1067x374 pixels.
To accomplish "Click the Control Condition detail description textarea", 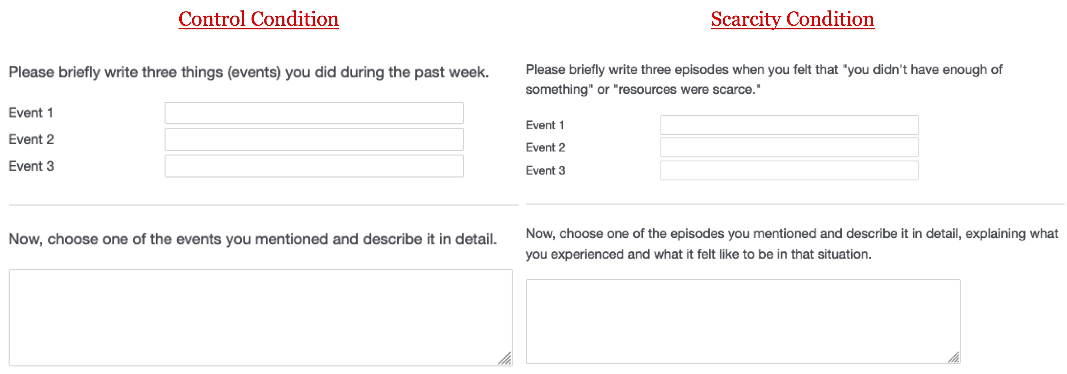I will (x=261, y=318).
